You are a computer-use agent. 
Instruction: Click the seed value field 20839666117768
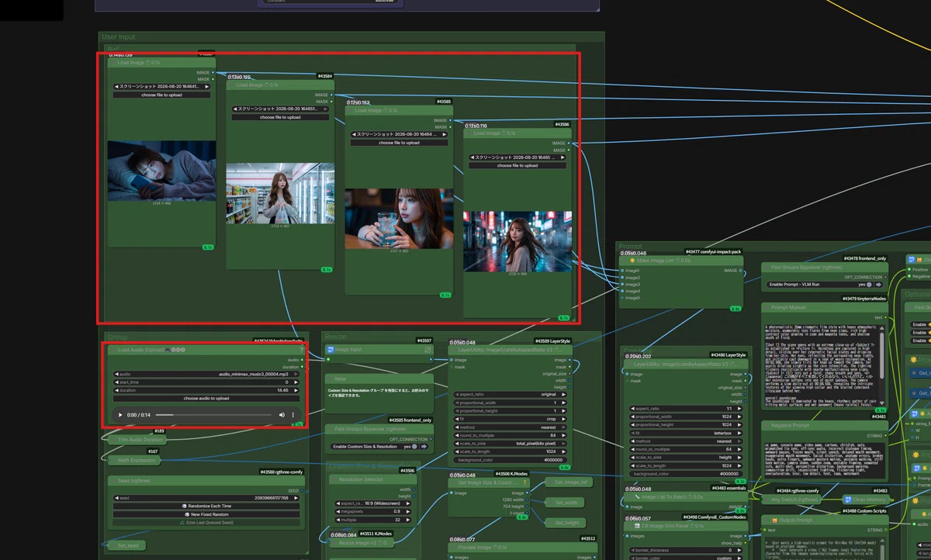[x=206, y=497]
